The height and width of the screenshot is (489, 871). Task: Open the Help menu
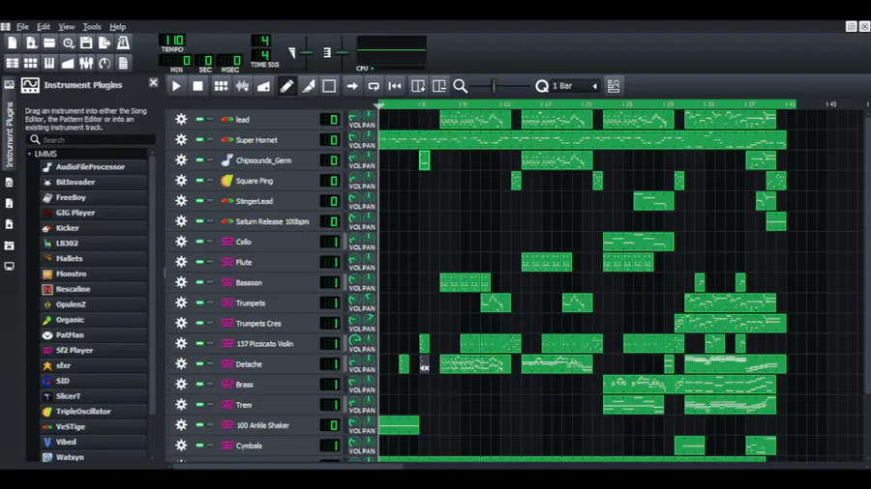[x=117, y=27]
